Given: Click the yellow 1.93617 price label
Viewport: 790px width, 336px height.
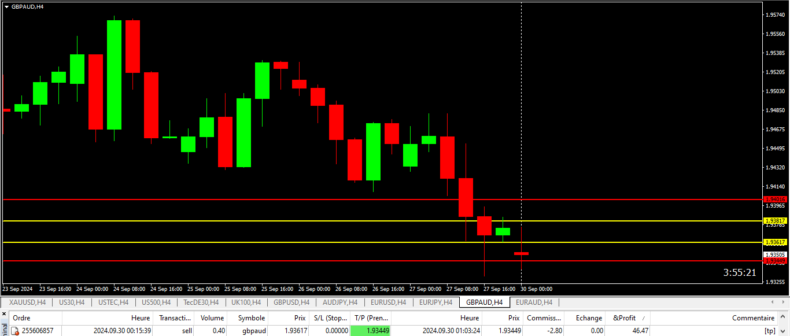Looking at the screenshot, I should coord(775,242).
